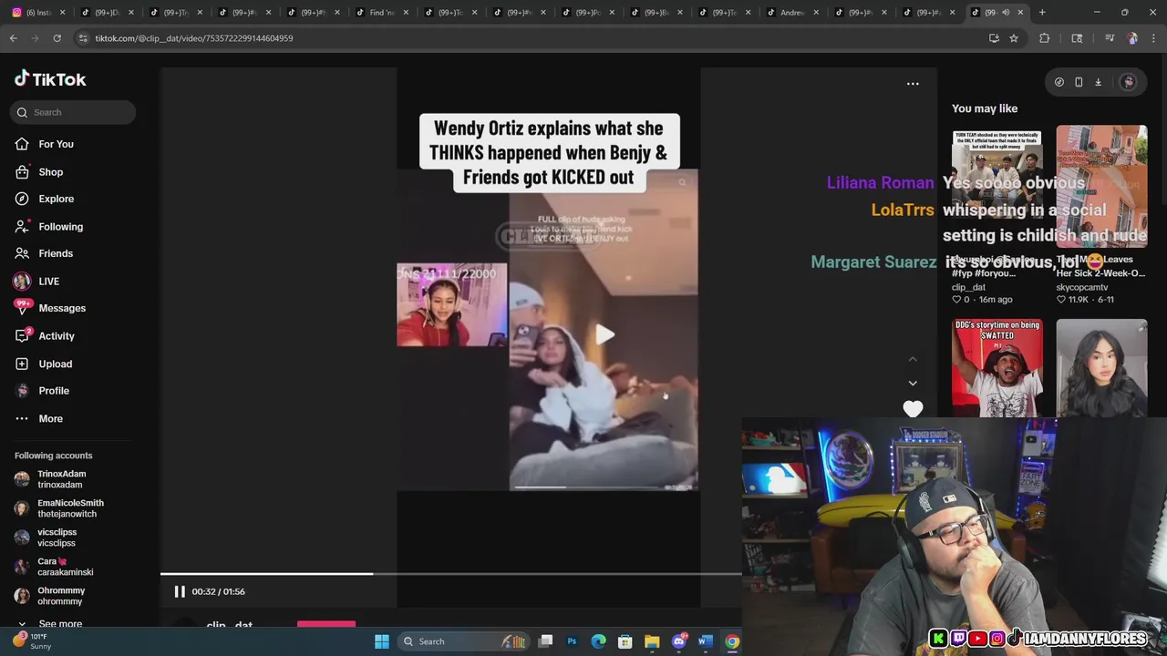Click the Windows taskbar Search box
1167x656 pixels.
[x=465, y=641]
